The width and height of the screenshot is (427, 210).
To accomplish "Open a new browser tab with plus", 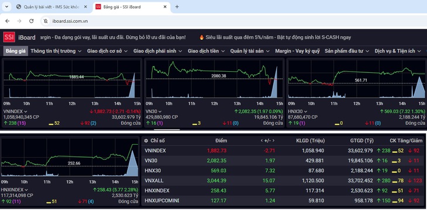I will tap(177, 7).
